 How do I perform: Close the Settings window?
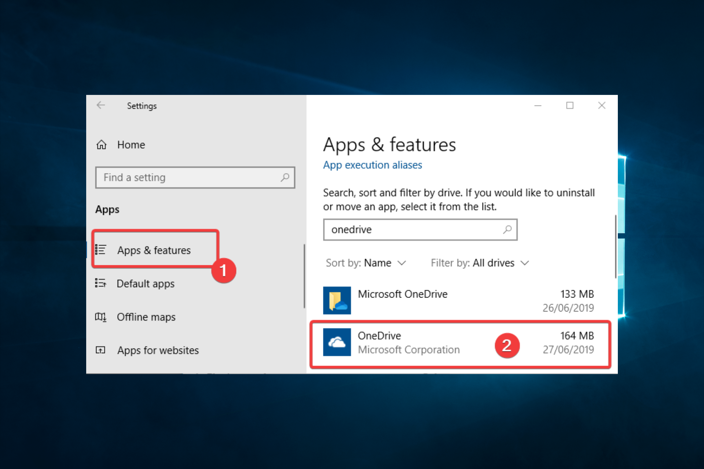(x=602, y=106)
